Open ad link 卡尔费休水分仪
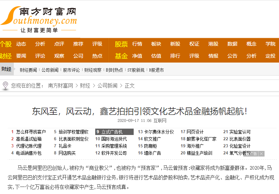The height and width of the screenshot is (194, 279). [x=159, y=132]
